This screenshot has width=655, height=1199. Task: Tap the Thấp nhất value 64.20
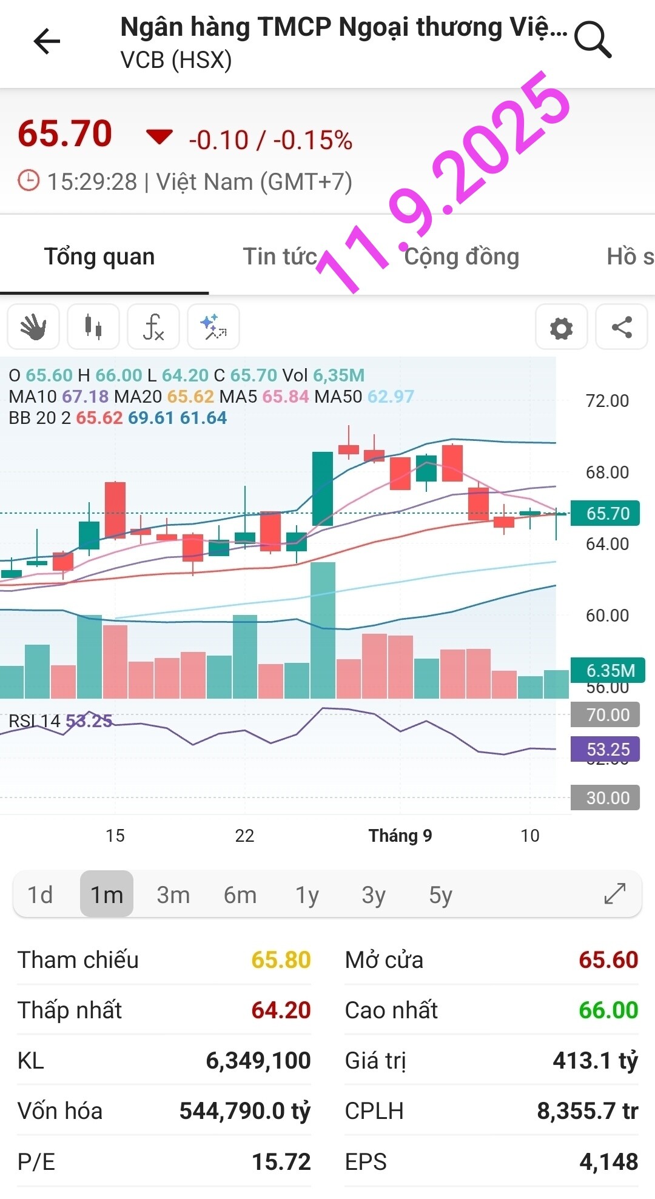pyautogui.click(x=281, y=1010)
